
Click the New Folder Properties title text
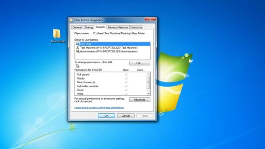click(x=89, y=20)
